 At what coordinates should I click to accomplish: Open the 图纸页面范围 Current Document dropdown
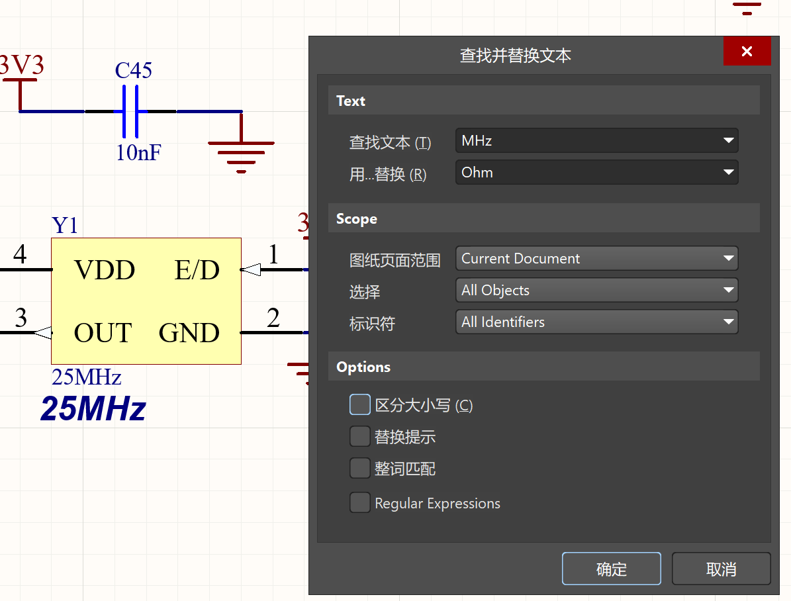click(596, 259)
